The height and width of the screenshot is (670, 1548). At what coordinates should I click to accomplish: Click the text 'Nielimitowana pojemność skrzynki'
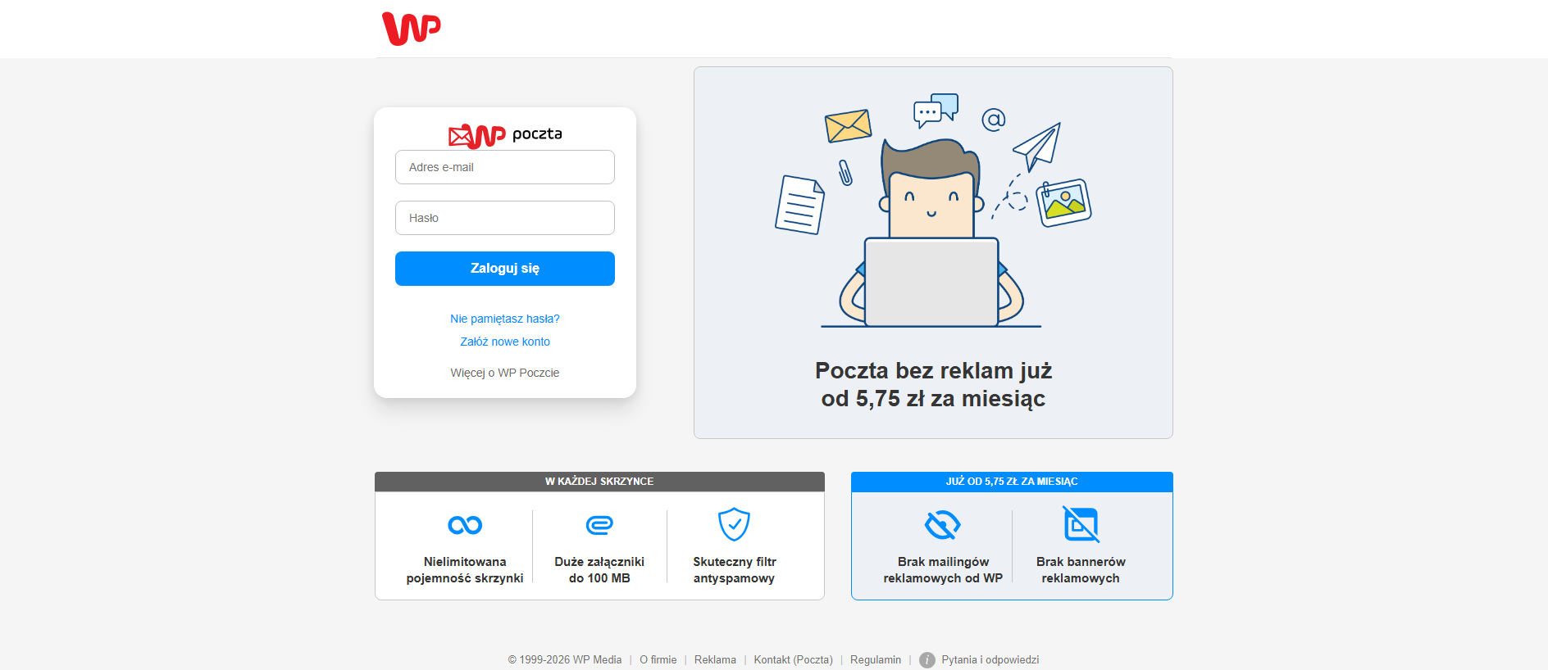(465, 570)
